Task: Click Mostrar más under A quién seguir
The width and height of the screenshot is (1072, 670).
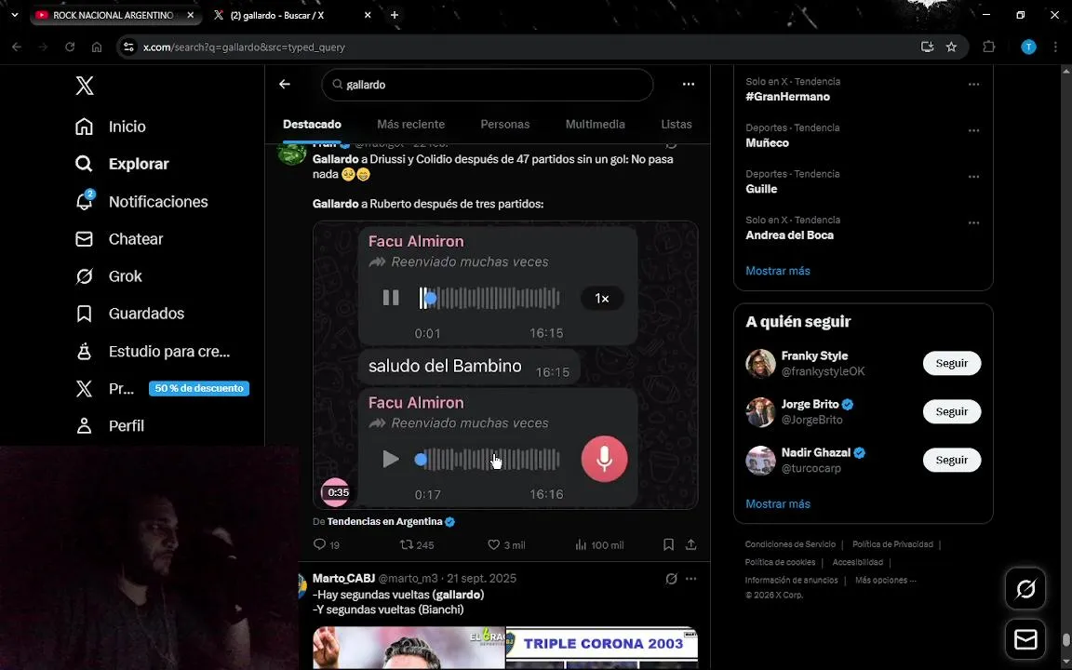Action: 777,503
